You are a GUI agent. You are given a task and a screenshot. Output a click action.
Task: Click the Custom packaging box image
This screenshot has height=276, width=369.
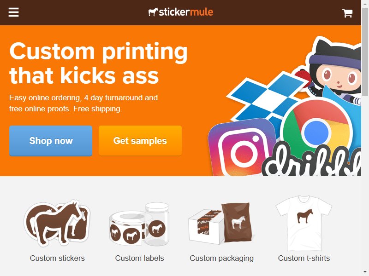coord(222,224)
